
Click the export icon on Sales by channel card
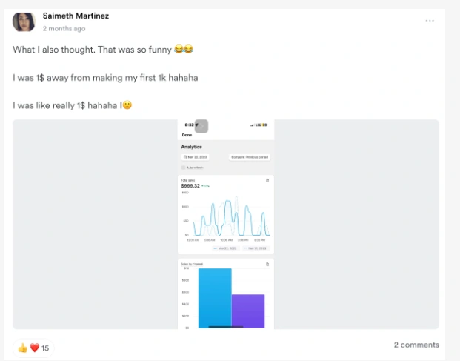pyautogui.click(x=267, y=263)
